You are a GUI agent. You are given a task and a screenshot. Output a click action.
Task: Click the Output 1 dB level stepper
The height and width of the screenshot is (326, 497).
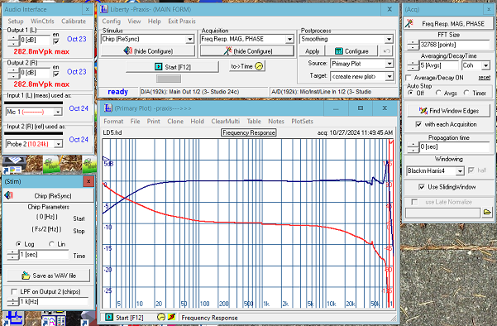tap(13, 41)
